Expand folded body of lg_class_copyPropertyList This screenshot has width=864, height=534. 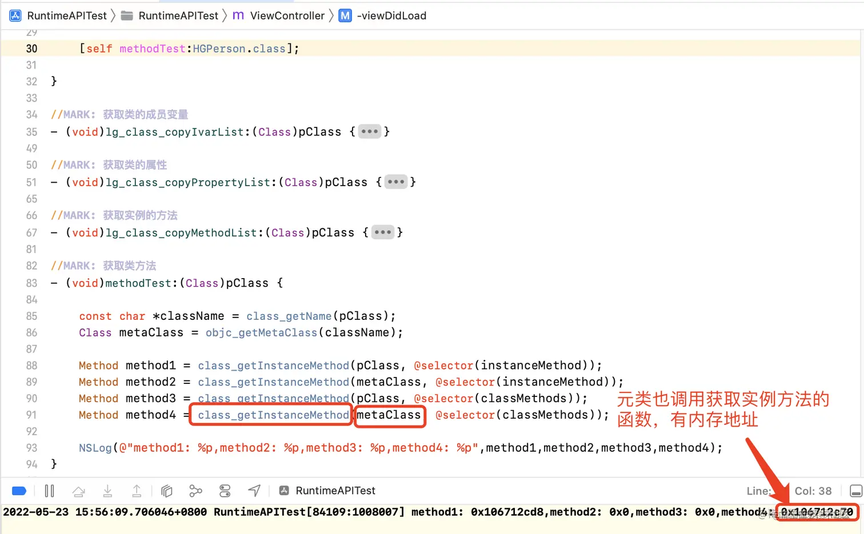tap(396, 182)
